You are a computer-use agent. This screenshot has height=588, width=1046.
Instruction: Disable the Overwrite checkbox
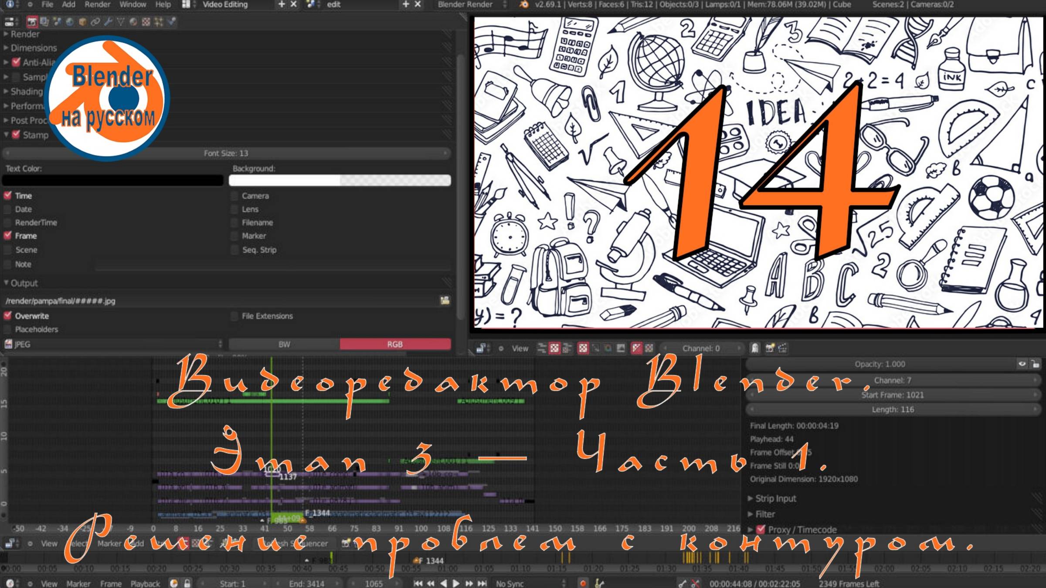(x=7, y=316)
